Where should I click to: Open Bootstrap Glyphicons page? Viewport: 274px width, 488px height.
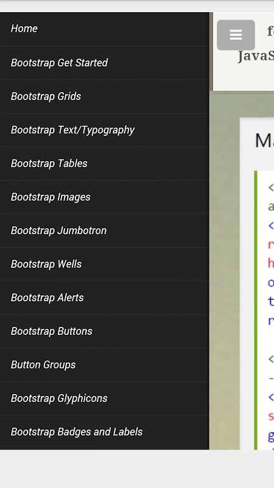coord(104,399)
